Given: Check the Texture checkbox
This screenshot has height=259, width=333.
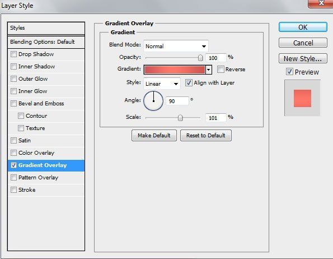Looking at the screenshot, I should tap(21, 128).
